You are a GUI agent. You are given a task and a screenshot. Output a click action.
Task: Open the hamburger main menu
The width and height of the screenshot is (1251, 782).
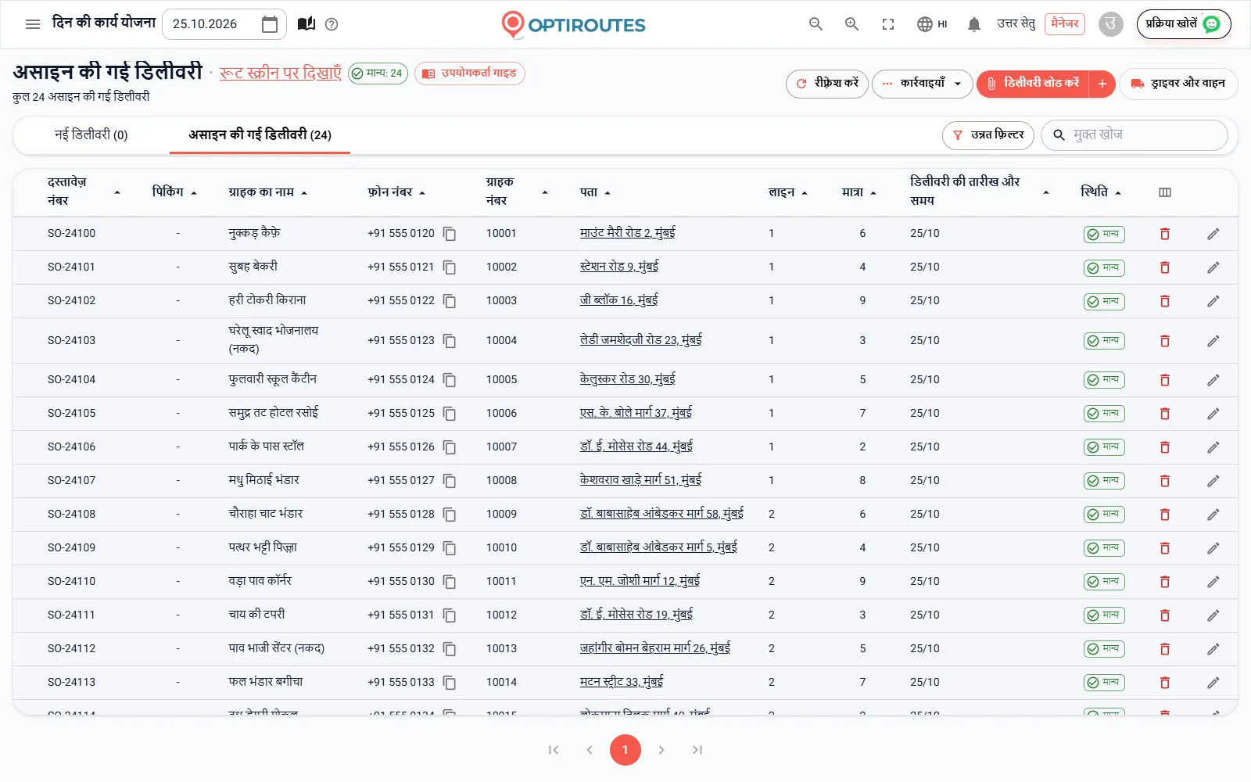coord(33,24)
